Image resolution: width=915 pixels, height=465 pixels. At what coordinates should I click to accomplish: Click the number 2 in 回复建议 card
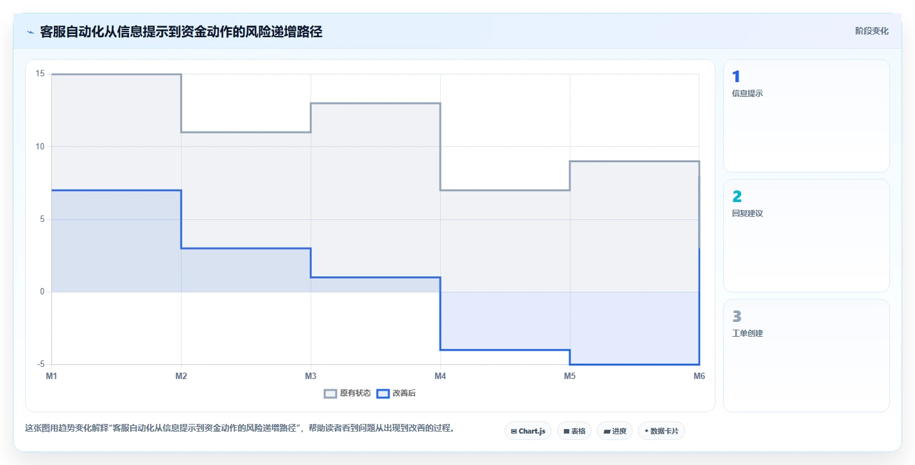point(737,197)
